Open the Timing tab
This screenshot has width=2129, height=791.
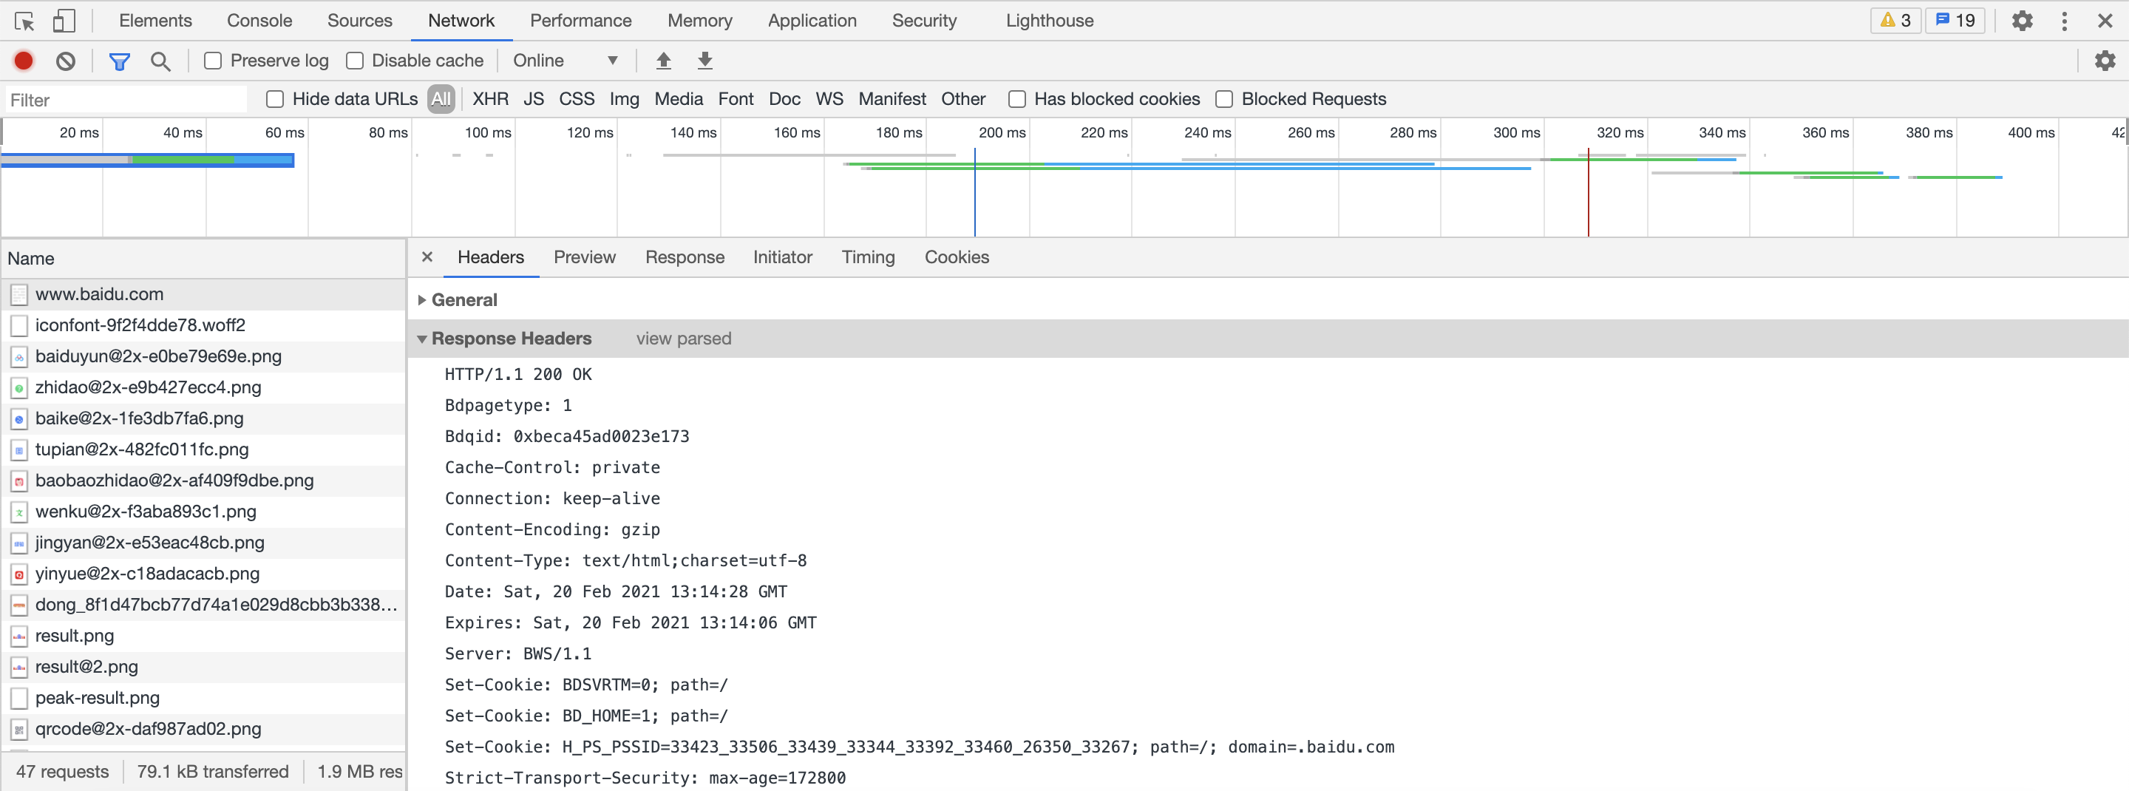tap(867, 257)
